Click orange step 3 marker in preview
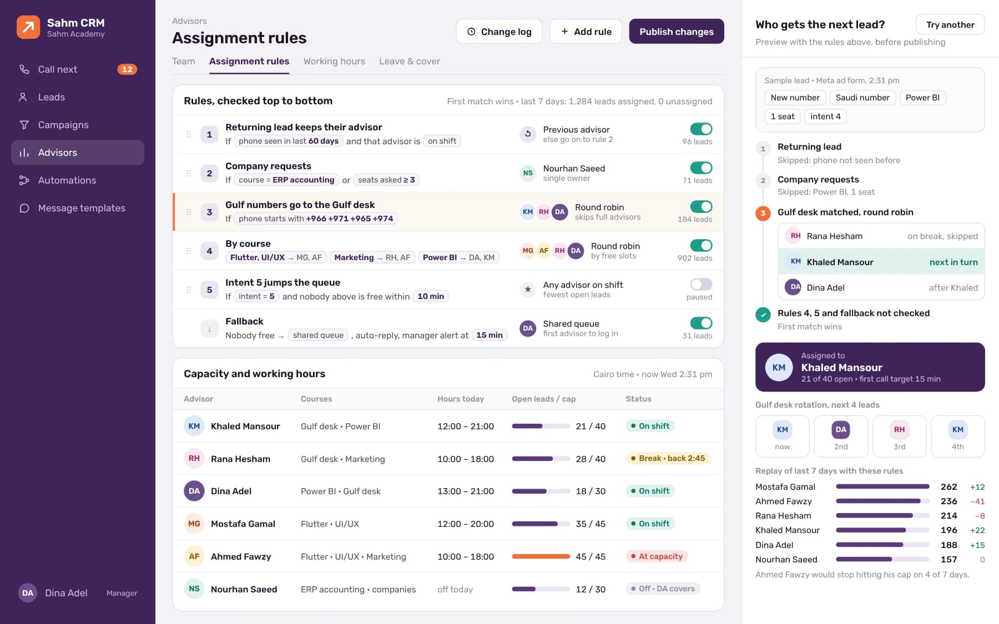This screenshot has width=999, height=624. tap(763, 213)
